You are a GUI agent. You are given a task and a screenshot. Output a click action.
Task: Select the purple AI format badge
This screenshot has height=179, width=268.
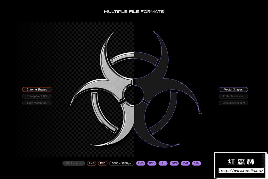point(163,163)
